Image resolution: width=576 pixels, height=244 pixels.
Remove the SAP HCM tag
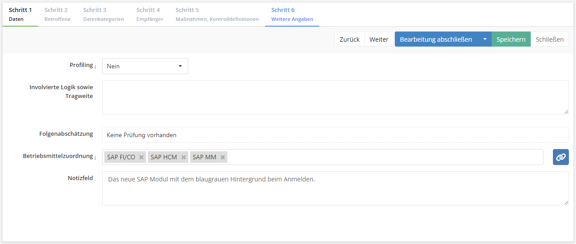[x=183, y=157]
